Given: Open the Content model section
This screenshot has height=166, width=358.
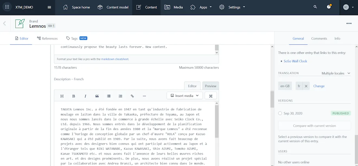Looking at the screenshot, I should [x=113, y=7].
